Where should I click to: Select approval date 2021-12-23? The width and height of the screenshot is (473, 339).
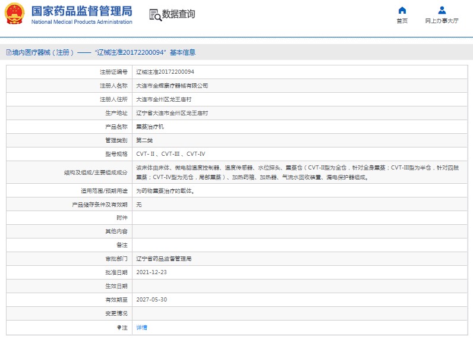pyautogui.click(x=152, y=272)
